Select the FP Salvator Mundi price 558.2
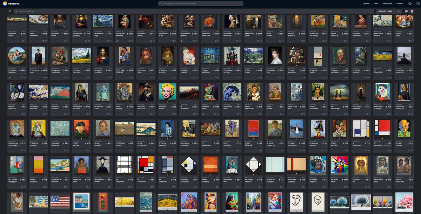The width and height of the screenshot is (421, 214). point(66,34)
